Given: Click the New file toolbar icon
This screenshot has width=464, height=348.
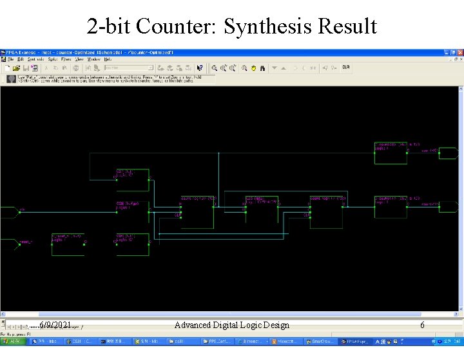Looking at the screenshot, I should coord(7,68).
